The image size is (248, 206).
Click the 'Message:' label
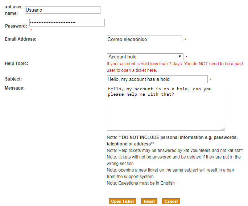coord(15,88)
